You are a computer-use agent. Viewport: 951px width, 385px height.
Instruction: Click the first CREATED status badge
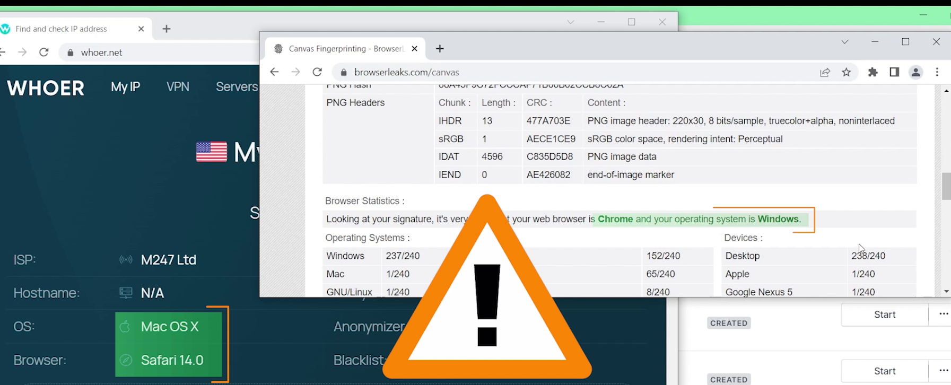pos(729,323)
